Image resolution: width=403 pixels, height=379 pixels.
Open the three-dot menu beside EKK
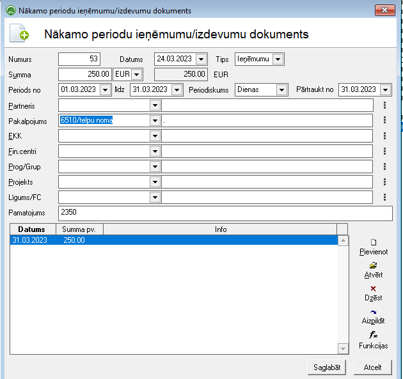click(x=384, y=135)
